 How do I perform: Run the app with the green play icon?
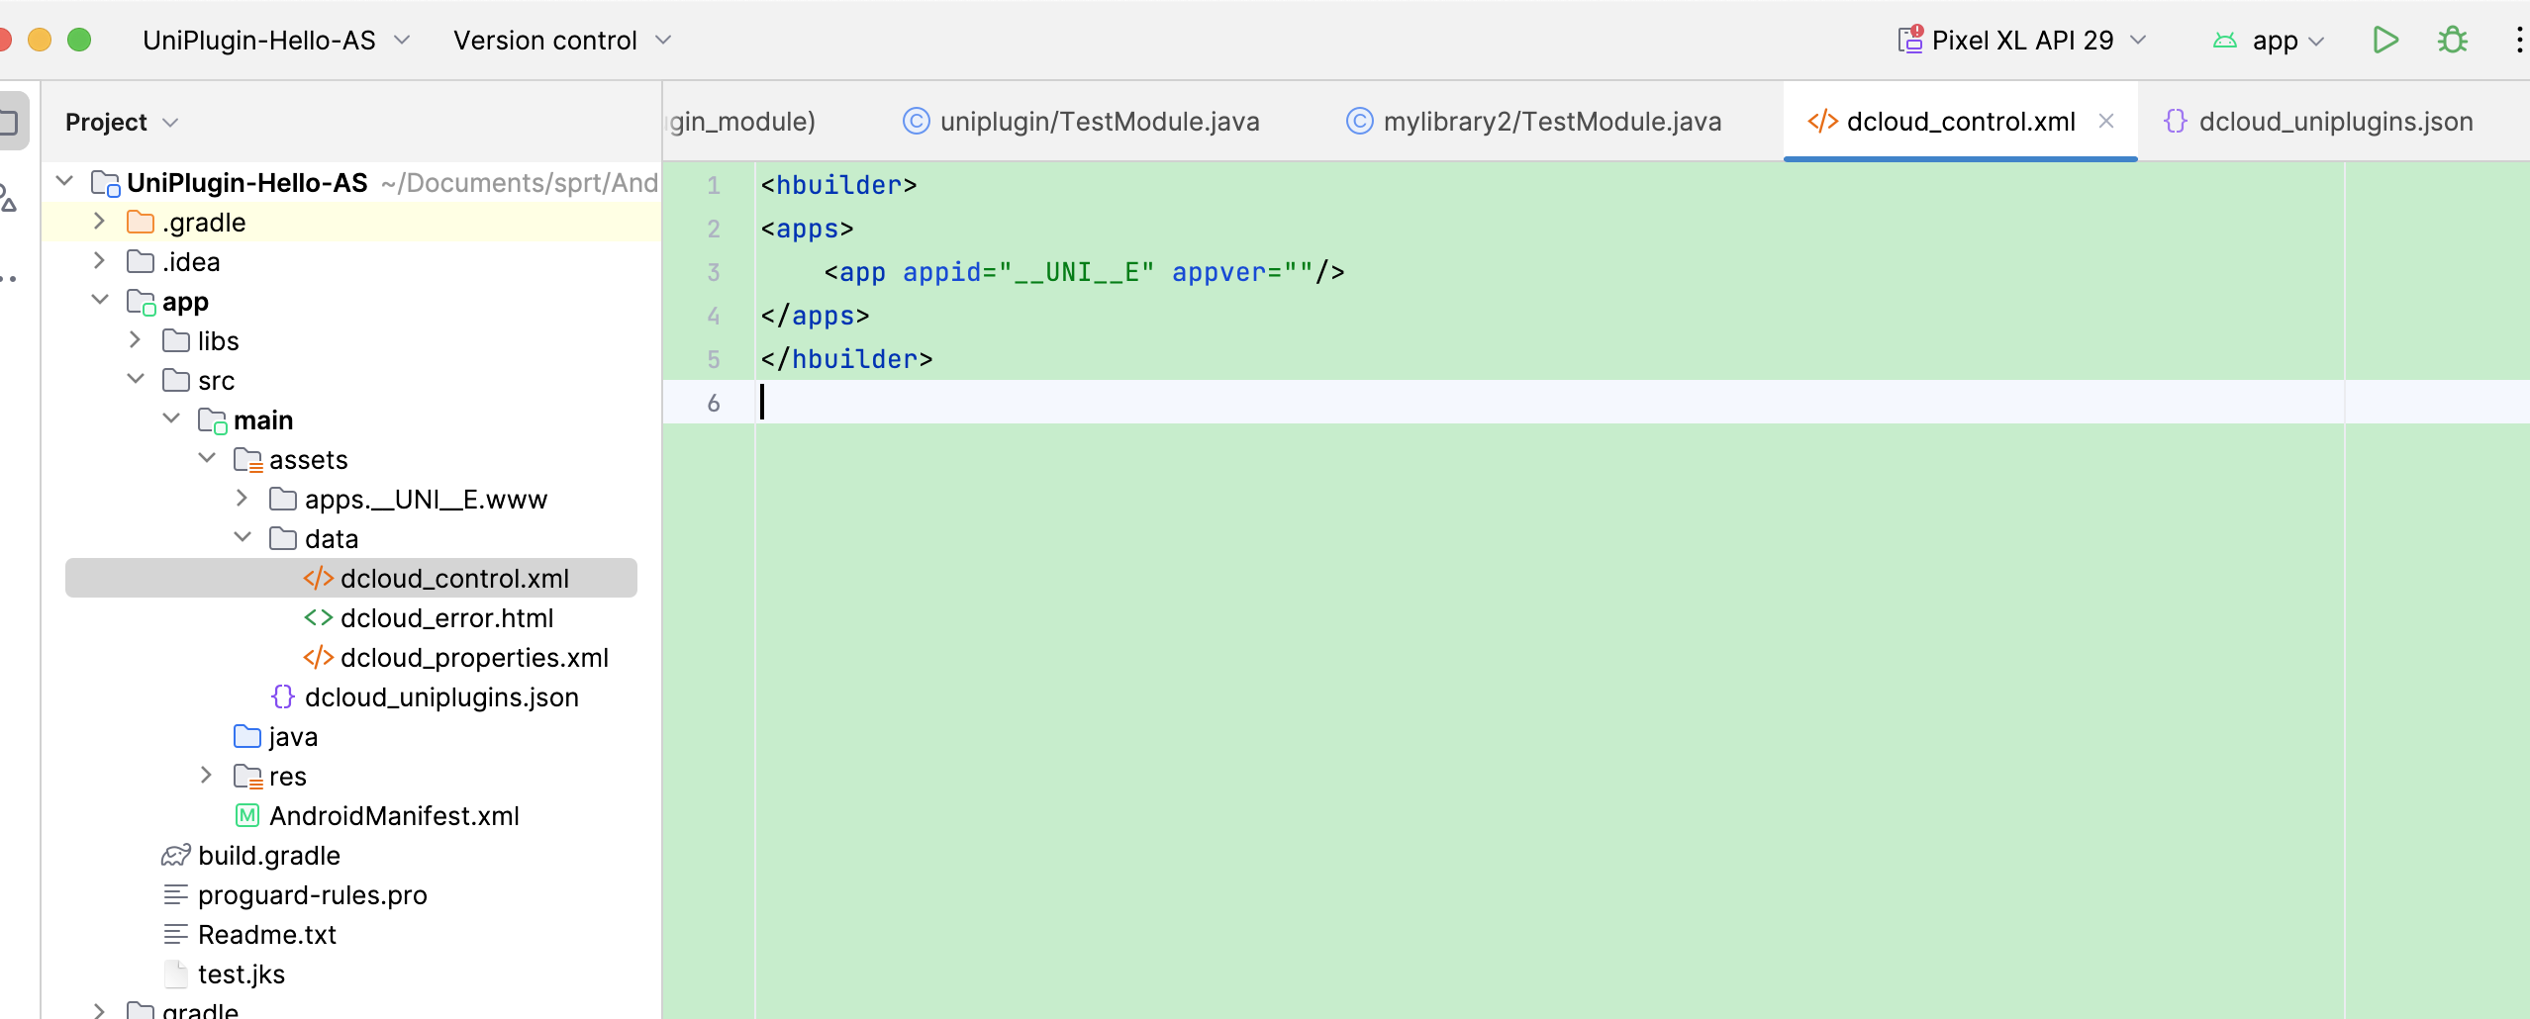pyautogui.click(x=2385, y=41)
